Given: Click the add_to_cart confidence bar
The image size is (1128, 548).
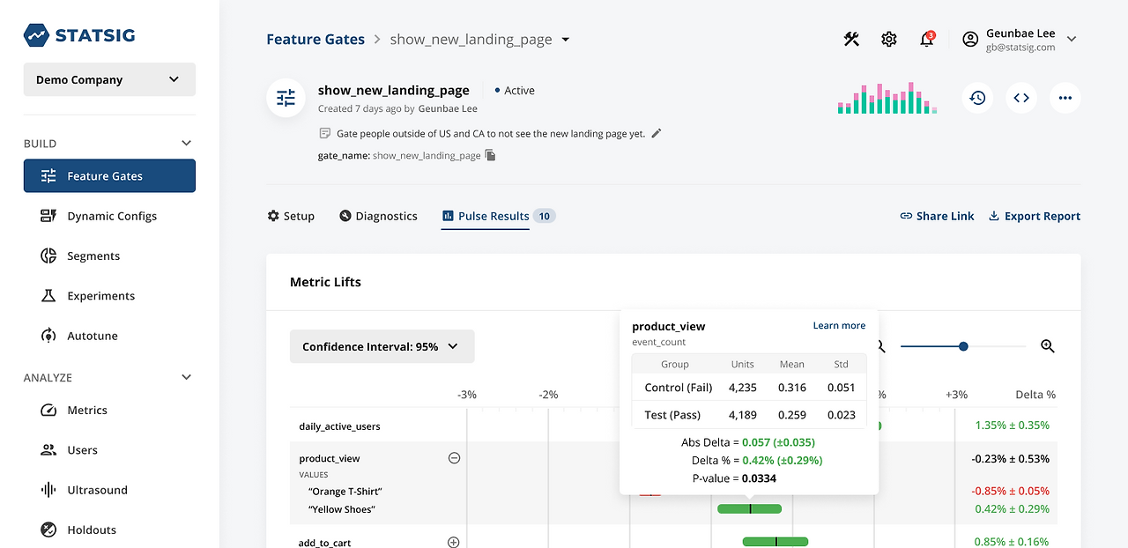Looking at the screenshot, I should 775,542.
